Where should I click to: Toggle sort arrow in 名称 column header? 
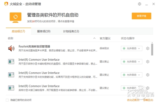94,38
